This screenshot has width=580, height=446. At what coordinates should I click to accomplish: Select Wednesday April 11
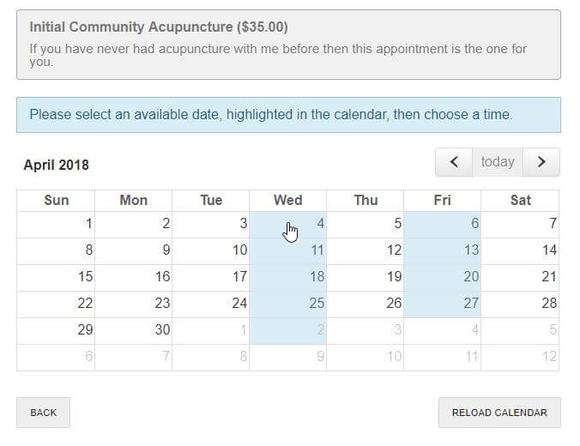(287, 251)
